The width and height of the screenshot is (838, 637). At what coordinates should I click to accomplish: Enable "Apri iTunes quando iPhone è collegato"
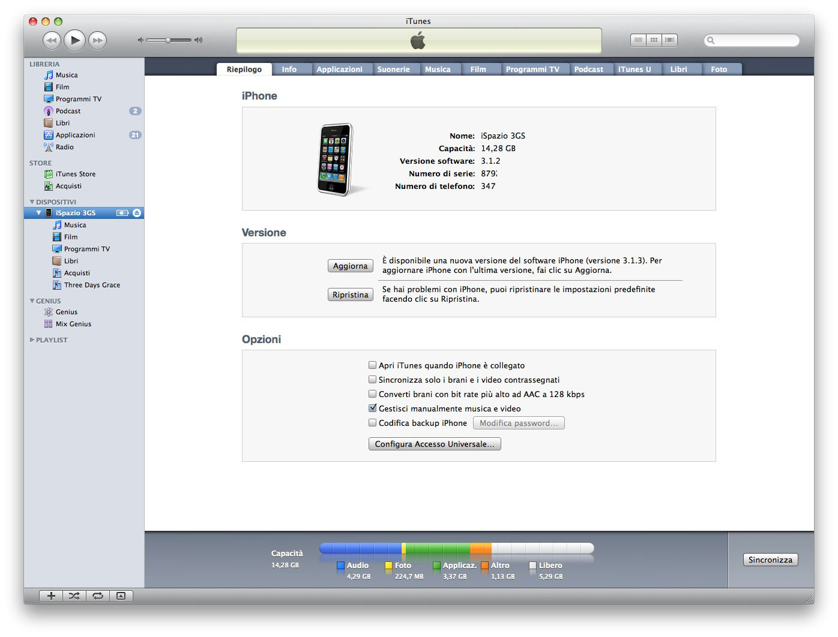pyautogui.click(x=372, y=365)
